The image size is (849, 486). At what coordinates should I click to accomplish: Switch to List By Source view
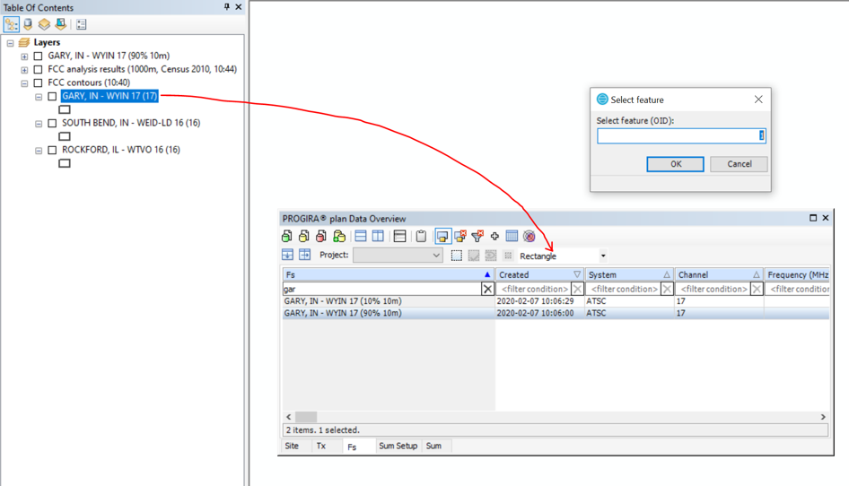[28, 24]
